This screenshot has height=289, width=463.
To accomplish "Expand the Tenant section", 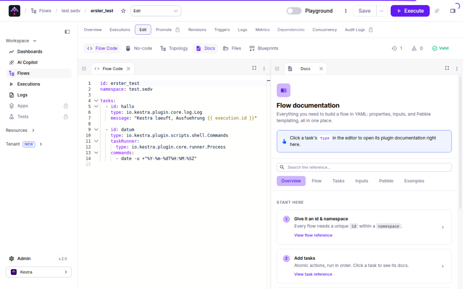I will click(24, 144).
